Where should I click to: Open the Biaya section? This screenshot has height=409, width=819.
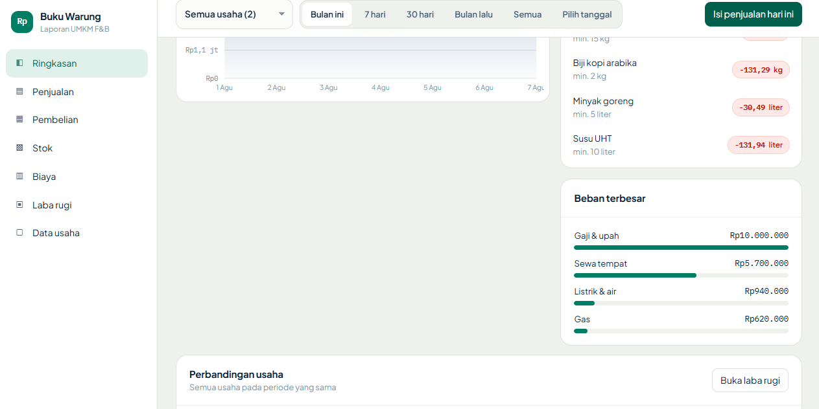click(77, 177)
